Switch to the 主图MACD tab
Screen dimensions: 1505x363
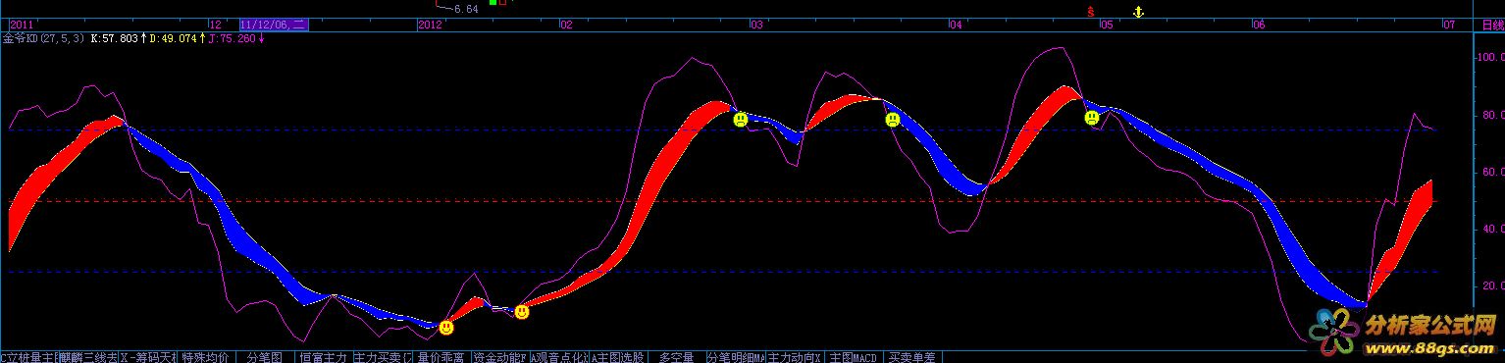(853, 357)
